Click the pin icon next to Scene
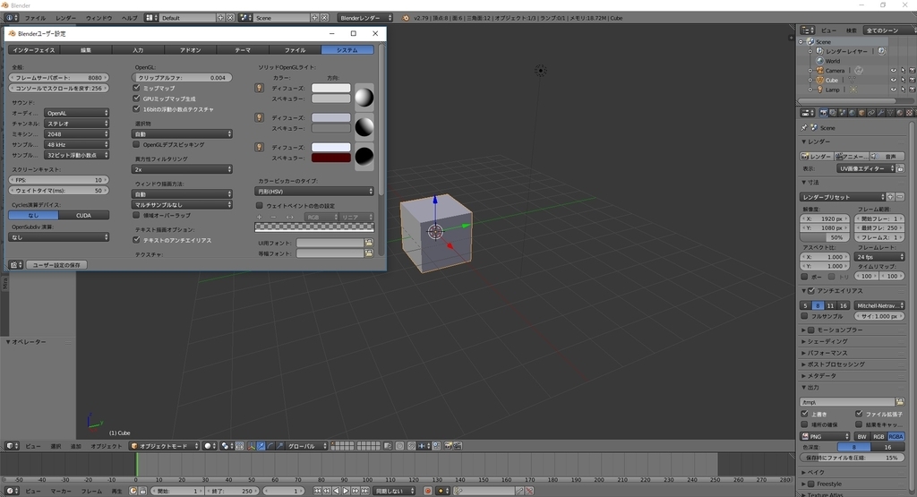917x497 pixels. tap(804, 127)
